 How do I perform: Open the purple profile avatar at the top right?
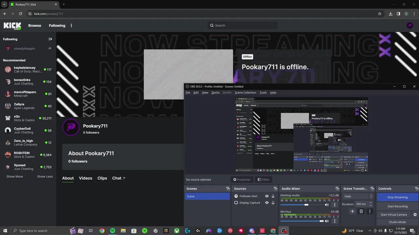(410, 25)
